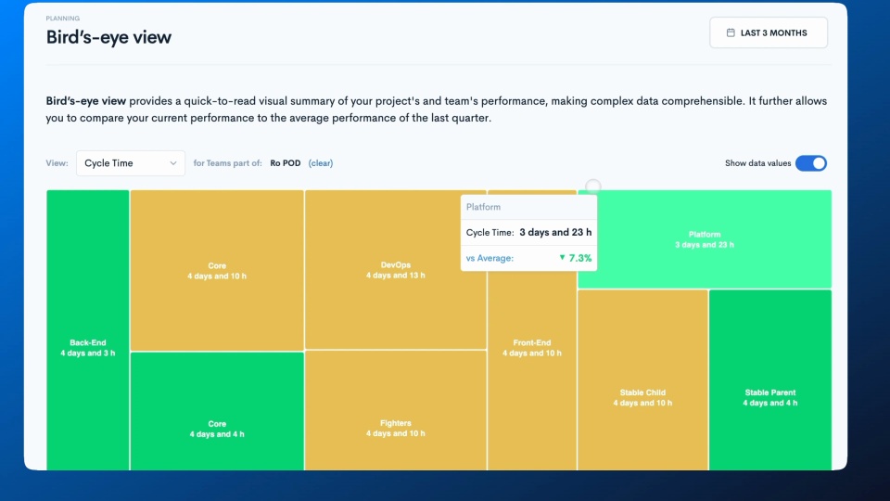Viewport: 890px width, 501px height.
Task: Select the Platform treemap tile
Action: (x=705, y=239)
